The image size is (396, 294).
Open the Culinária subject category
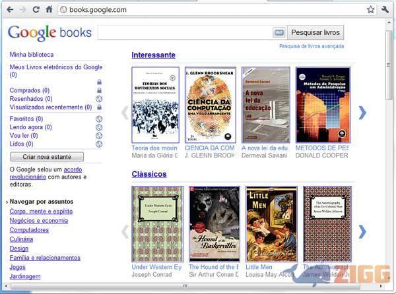(x=20, y=239)
